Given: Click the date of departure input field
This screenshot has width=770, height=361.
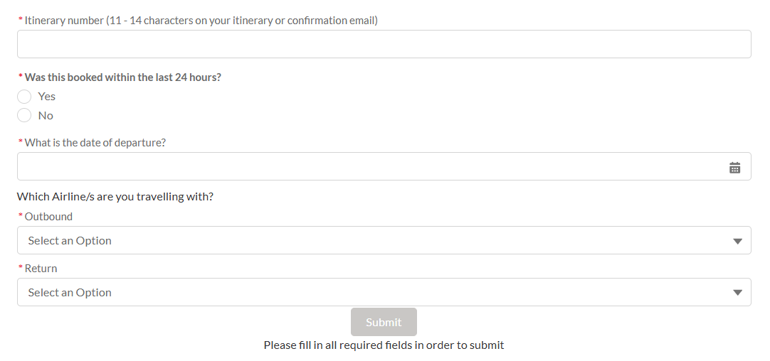Looking at the screenshot, I should (384, 166).
